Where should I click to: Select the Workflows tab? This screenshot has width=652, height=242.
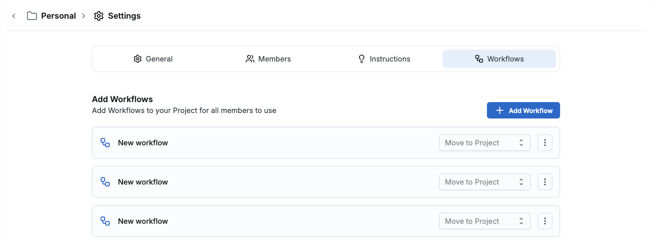tap(499, 59)
